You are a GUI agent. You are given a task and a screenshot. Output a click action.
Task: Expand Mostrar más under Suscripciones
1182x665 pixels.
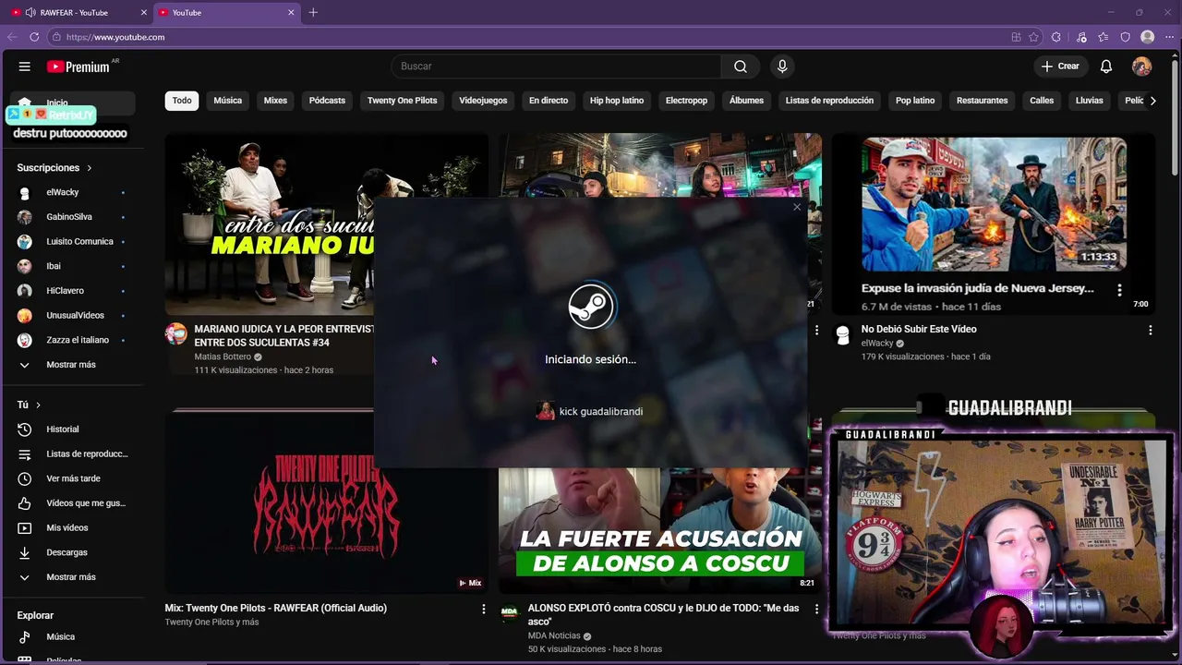75,365
